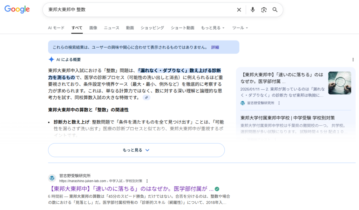
Task: Open the AI モード tab
Action: tap(56, 28)
